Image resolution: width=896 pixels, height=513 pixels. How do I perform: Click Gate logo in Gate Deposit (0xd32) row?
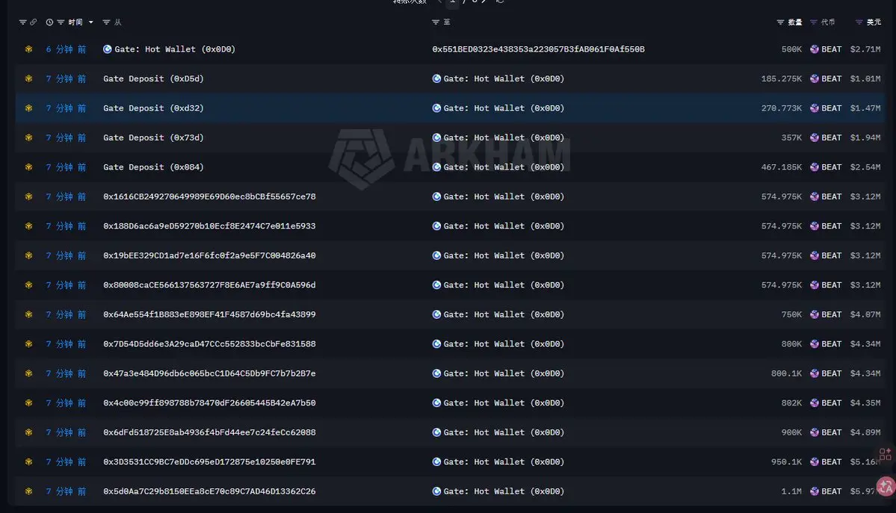click(436, 108)
